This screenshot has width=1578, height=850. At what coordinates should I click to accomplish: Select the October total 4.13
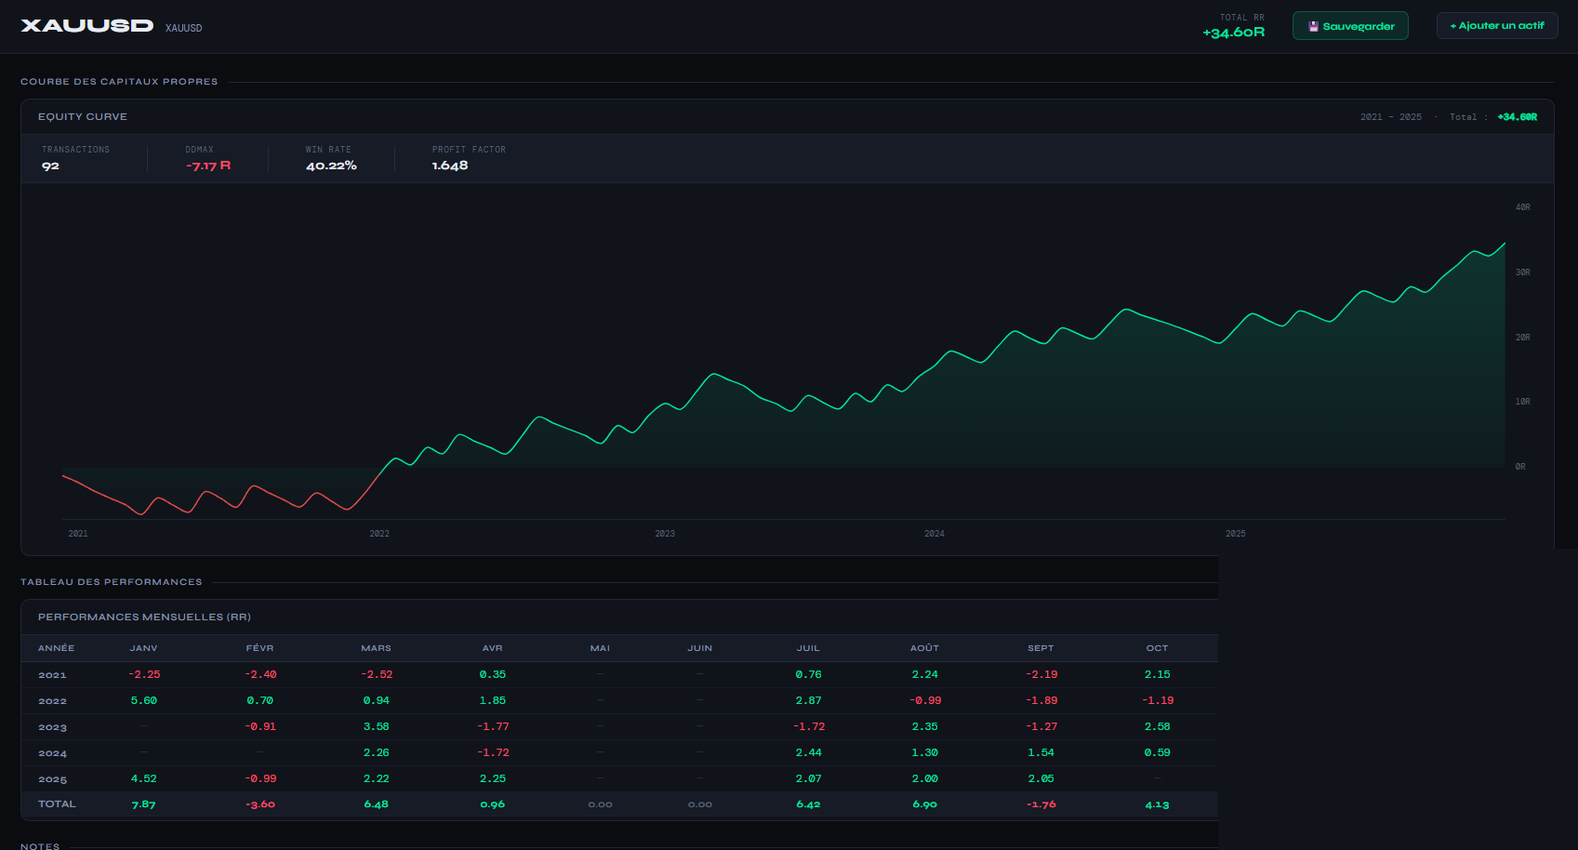[1158, 804]
